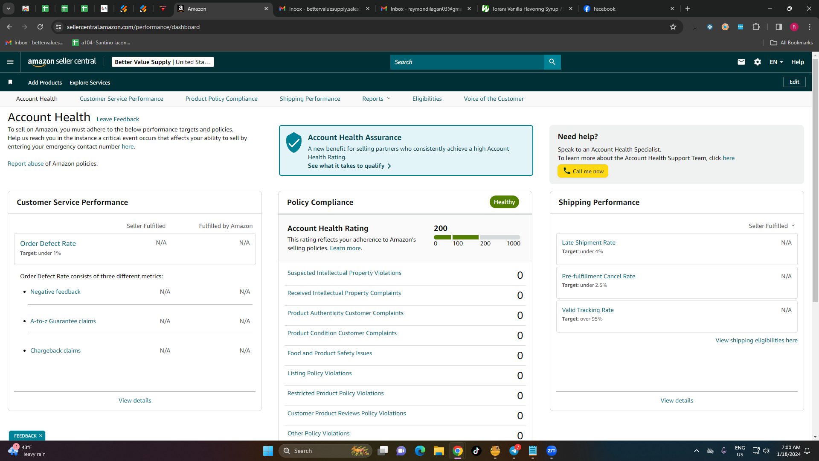This screenshot has width=819, height=461.
Task: Go back to the previous page
Action: tap(9, 27)
